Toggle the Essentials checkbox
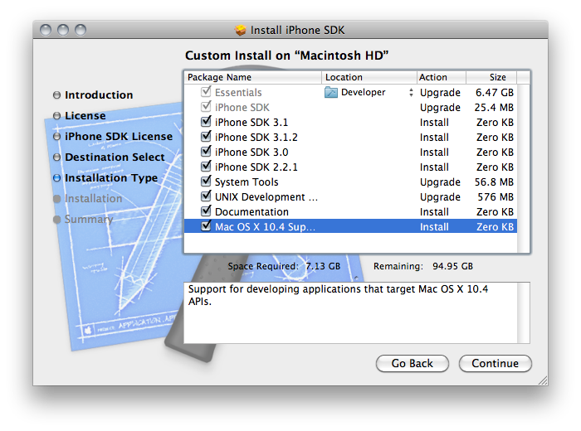The width and height of the screenshot is (581, 431). point(206,91)
